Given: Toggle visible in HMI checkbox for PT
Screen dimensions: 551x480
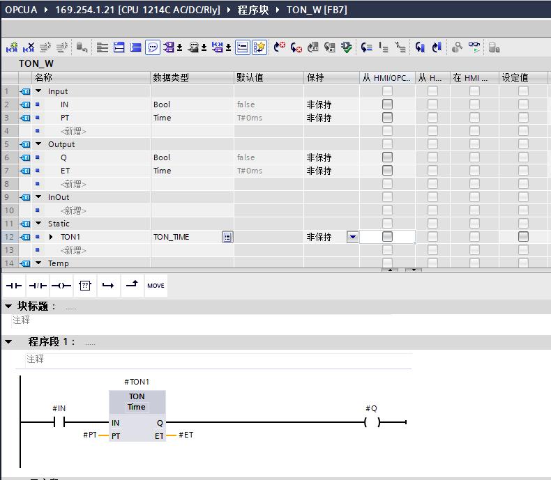Looking at the screenshot, I should coord(474,118).
